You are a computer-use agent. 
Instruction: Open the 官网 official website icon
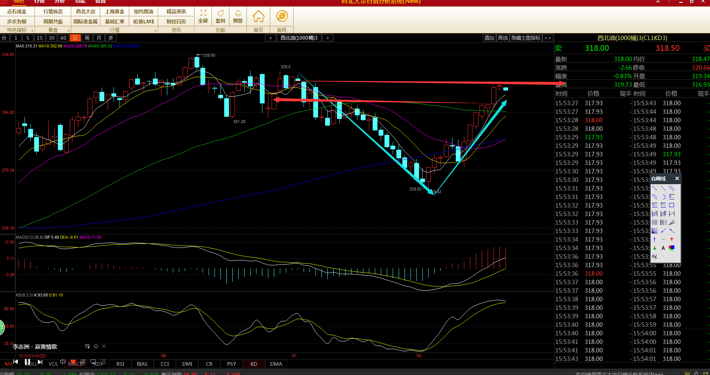[282, 17]
